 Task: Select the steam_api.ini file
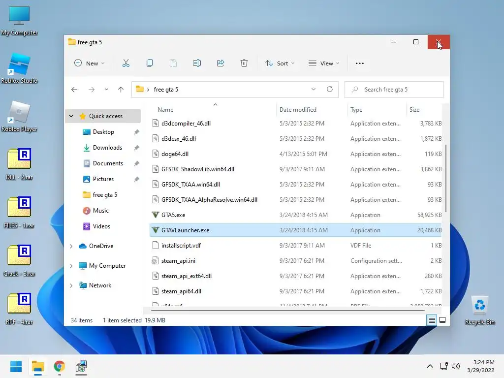pyautogui.click(x=296, y=261)
